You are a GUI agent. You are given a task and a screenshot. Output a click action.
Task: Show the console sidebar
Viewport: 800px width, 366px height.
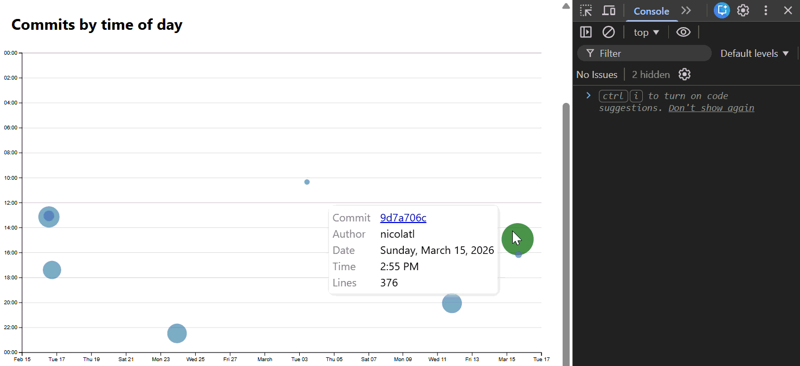pyautogui.click(x=586, y=32)
